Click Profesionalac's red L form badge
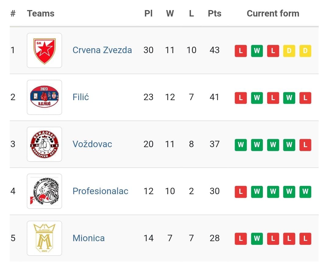This screenshot has width=329, height=272. pyautogui.click(x=241, y=192)
